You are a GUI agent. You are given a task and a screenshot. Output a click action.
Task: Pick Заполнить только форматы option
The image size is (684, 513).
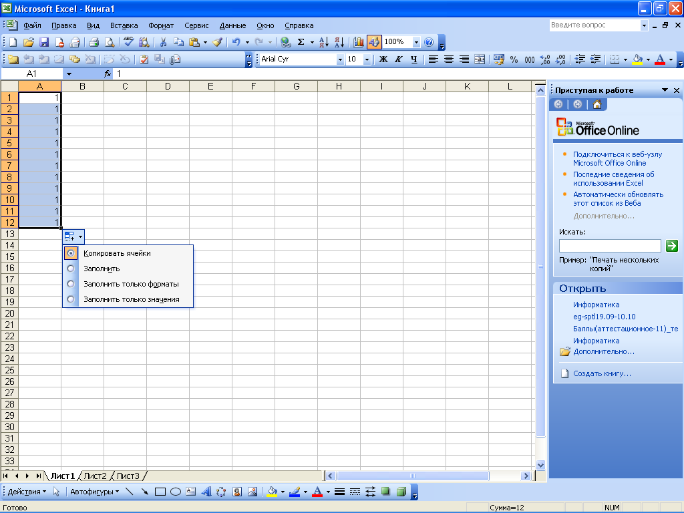pos(71,284)
